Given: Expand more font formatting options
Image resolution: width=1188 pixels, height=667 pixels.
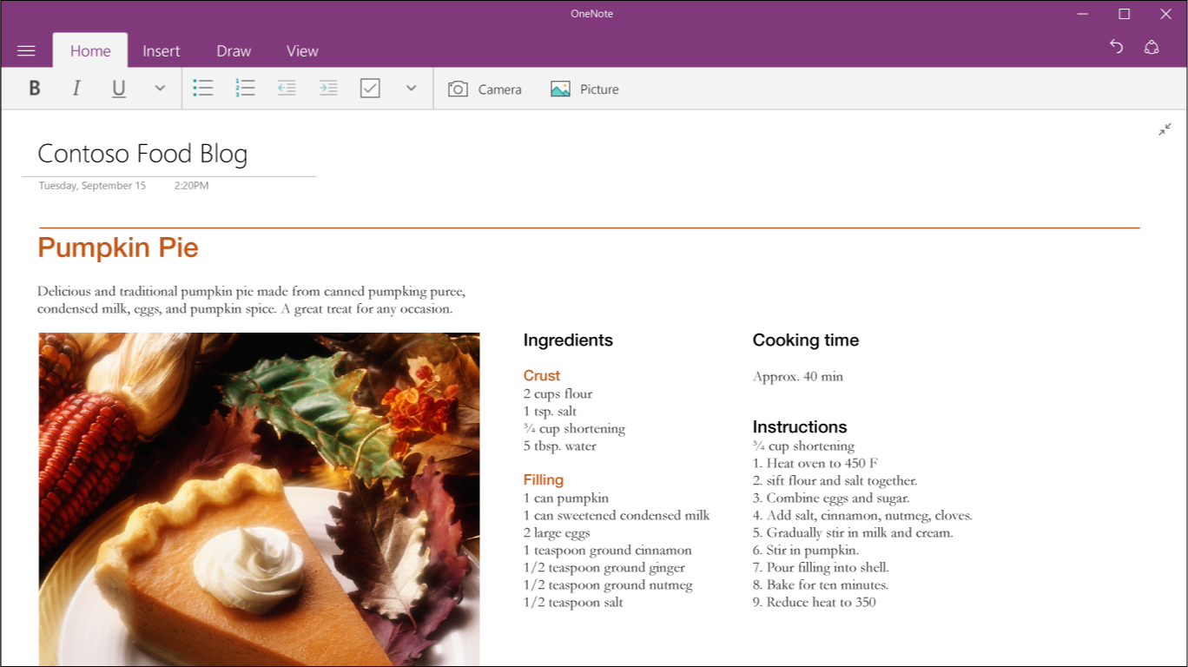Looking at the screenshot, I should (160, 89).
